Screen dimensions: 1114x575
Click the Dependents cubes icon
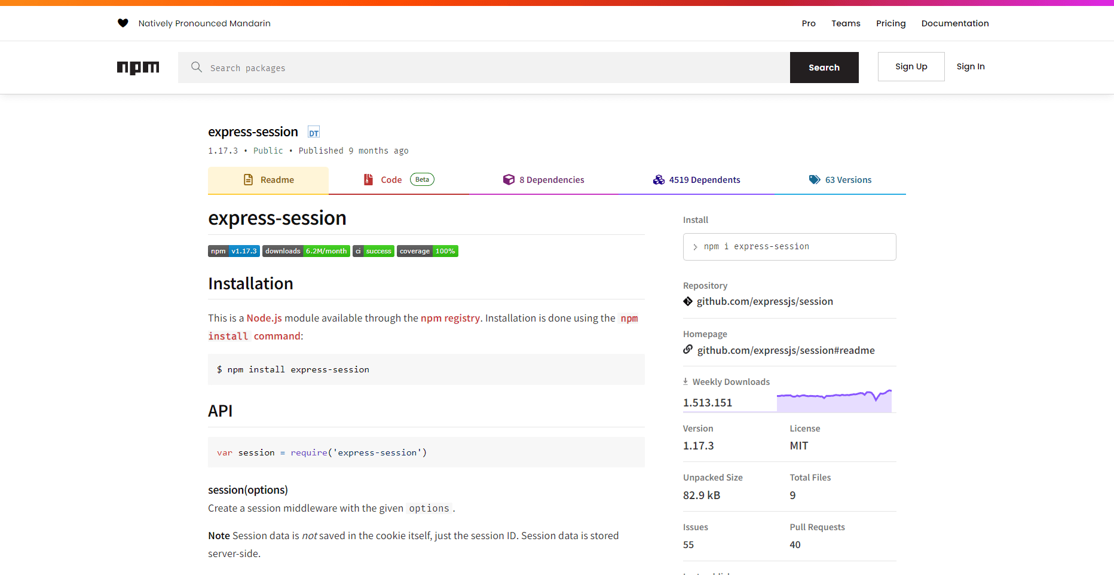click(x=659, y=180)
